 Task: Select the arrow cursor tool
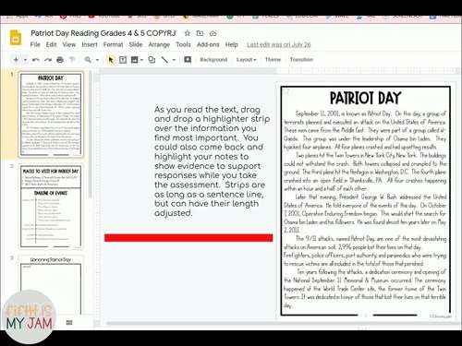(111, 60)
